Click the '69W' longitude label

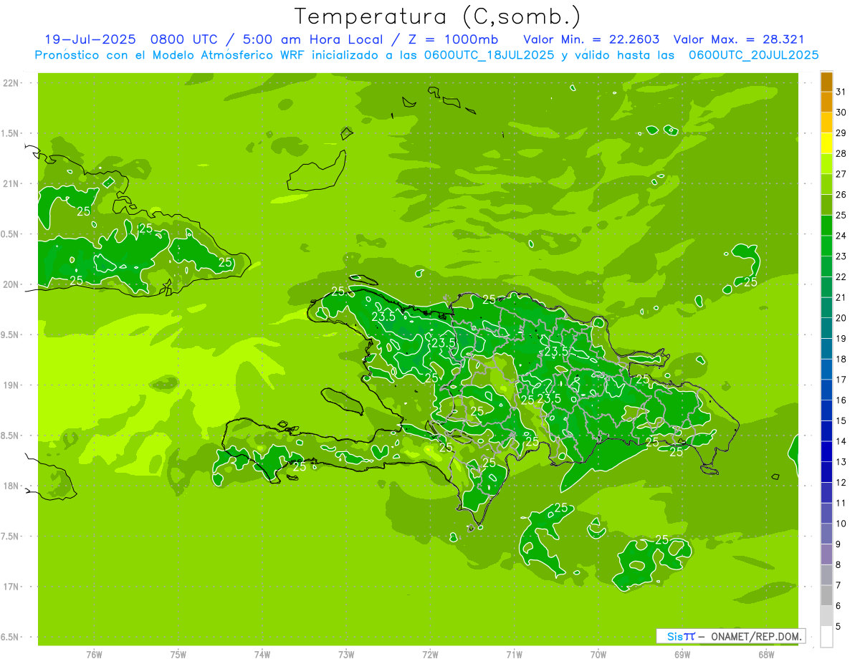point(682,655)
